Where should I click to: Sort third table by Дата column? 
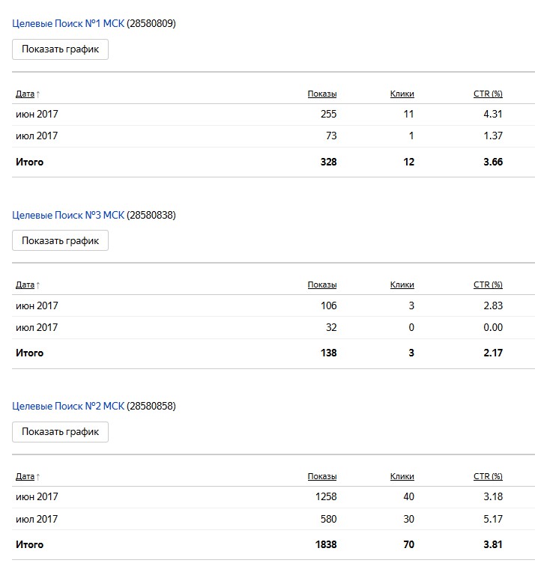pyautogui.click(x=25, y=476)
